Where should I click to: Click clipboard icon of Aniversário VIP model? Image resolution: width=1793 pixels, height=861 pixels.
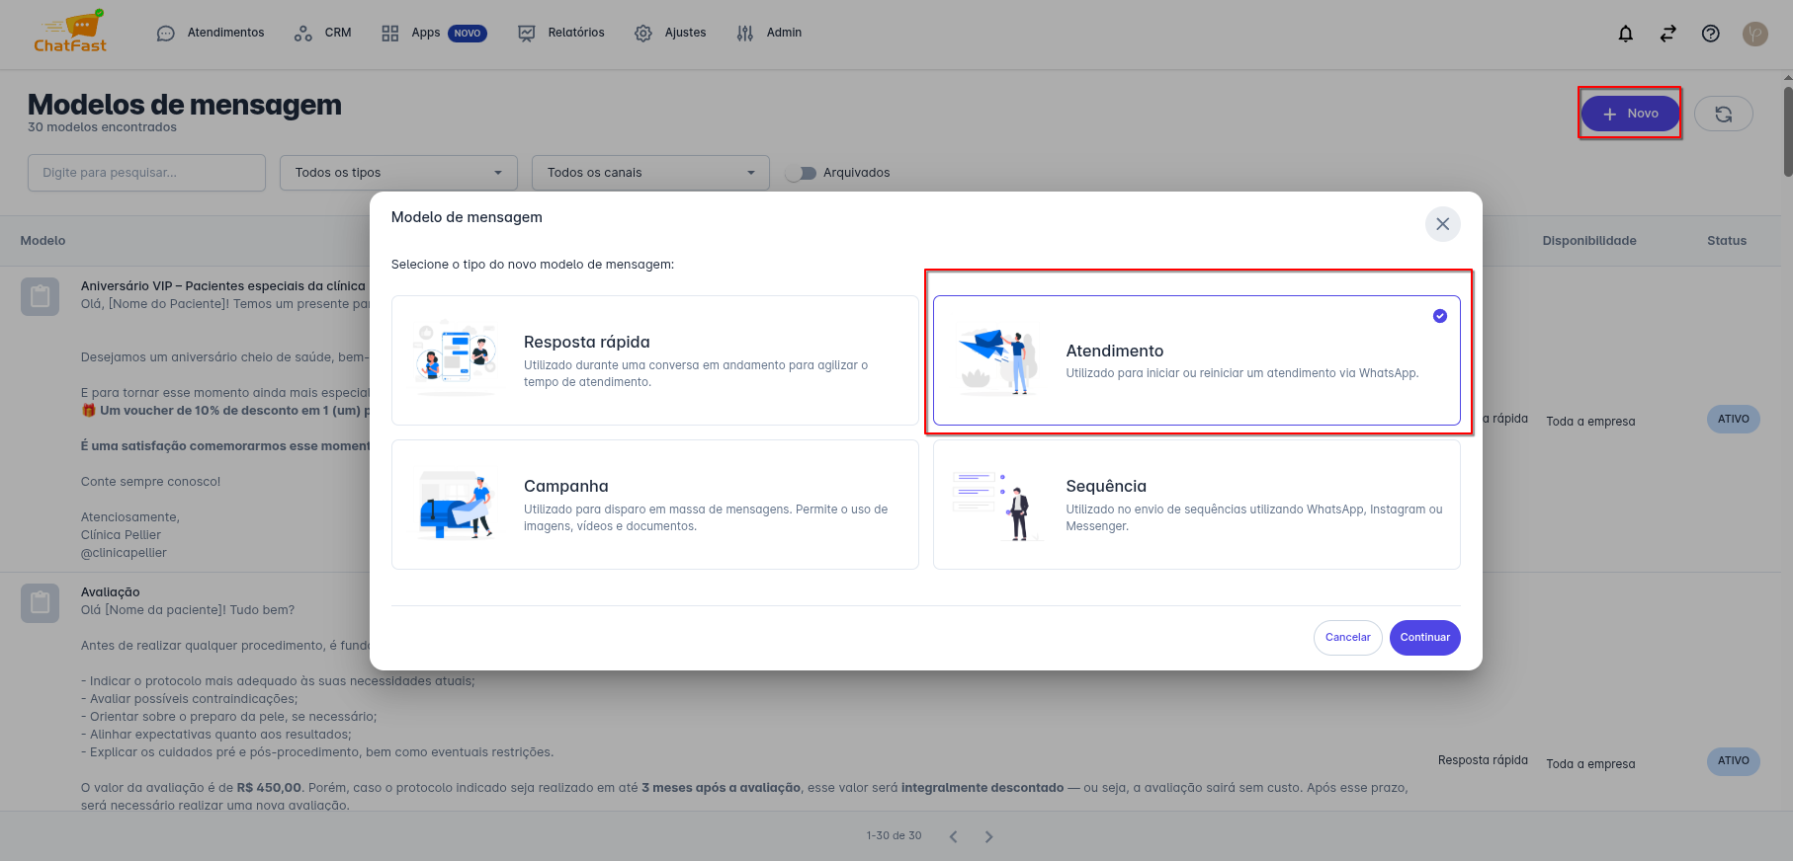click(x=40, y=296)
